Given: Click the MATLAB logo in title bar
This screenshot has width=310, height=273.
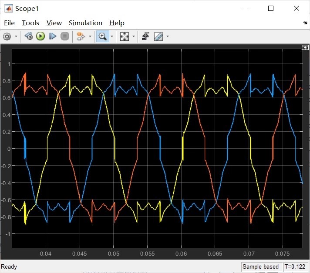Looking at the screenshot, I should 9,9.
